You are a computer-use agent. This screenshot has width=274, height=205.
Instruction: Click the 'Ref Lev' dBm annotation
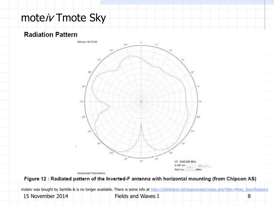[x=188, y=169]
